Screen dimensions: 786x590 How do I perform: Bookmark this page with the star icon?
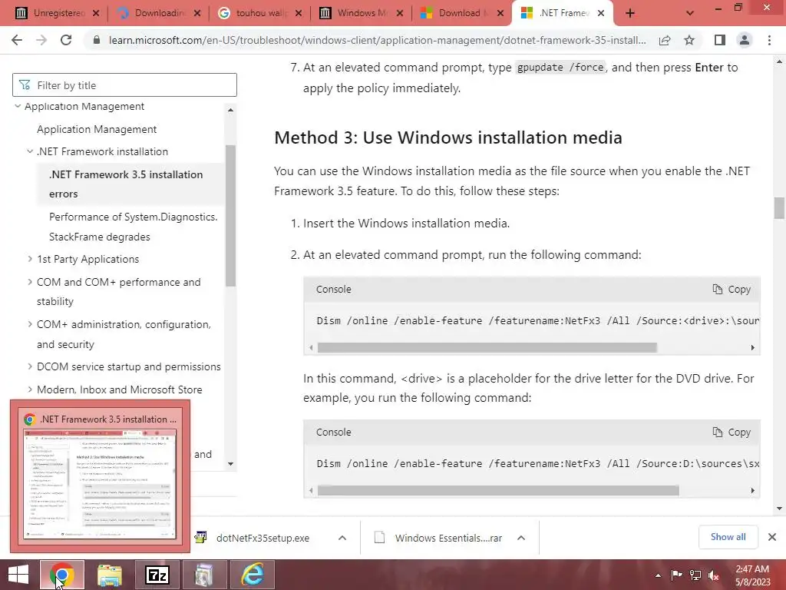689,40
